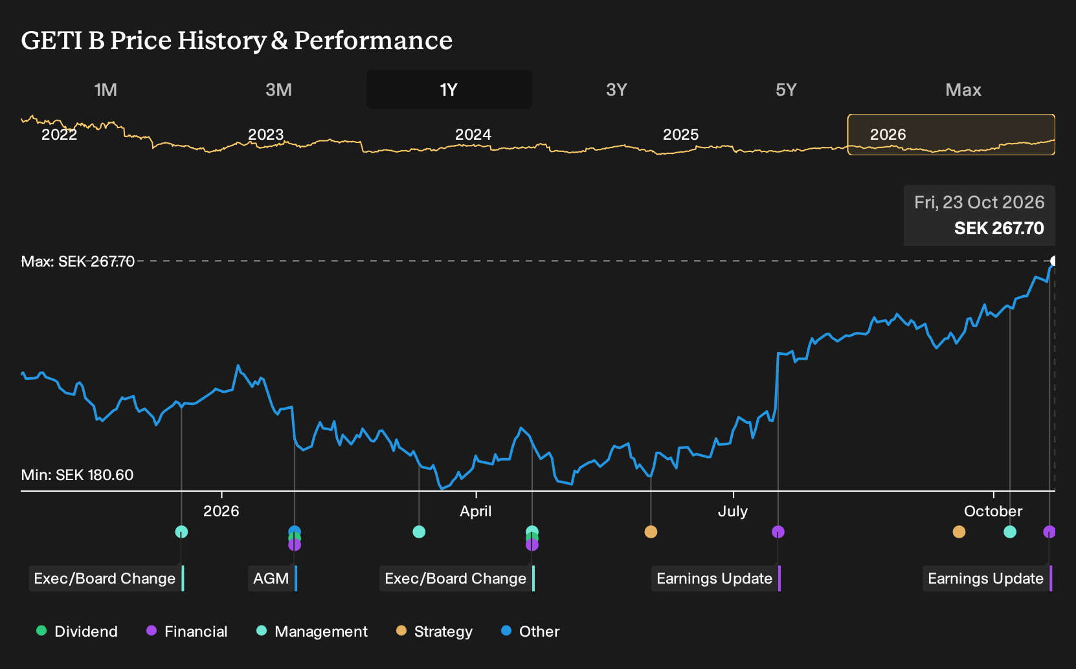
Task: Click the Max: SEK 267.70 label
Action: (78, 261)
